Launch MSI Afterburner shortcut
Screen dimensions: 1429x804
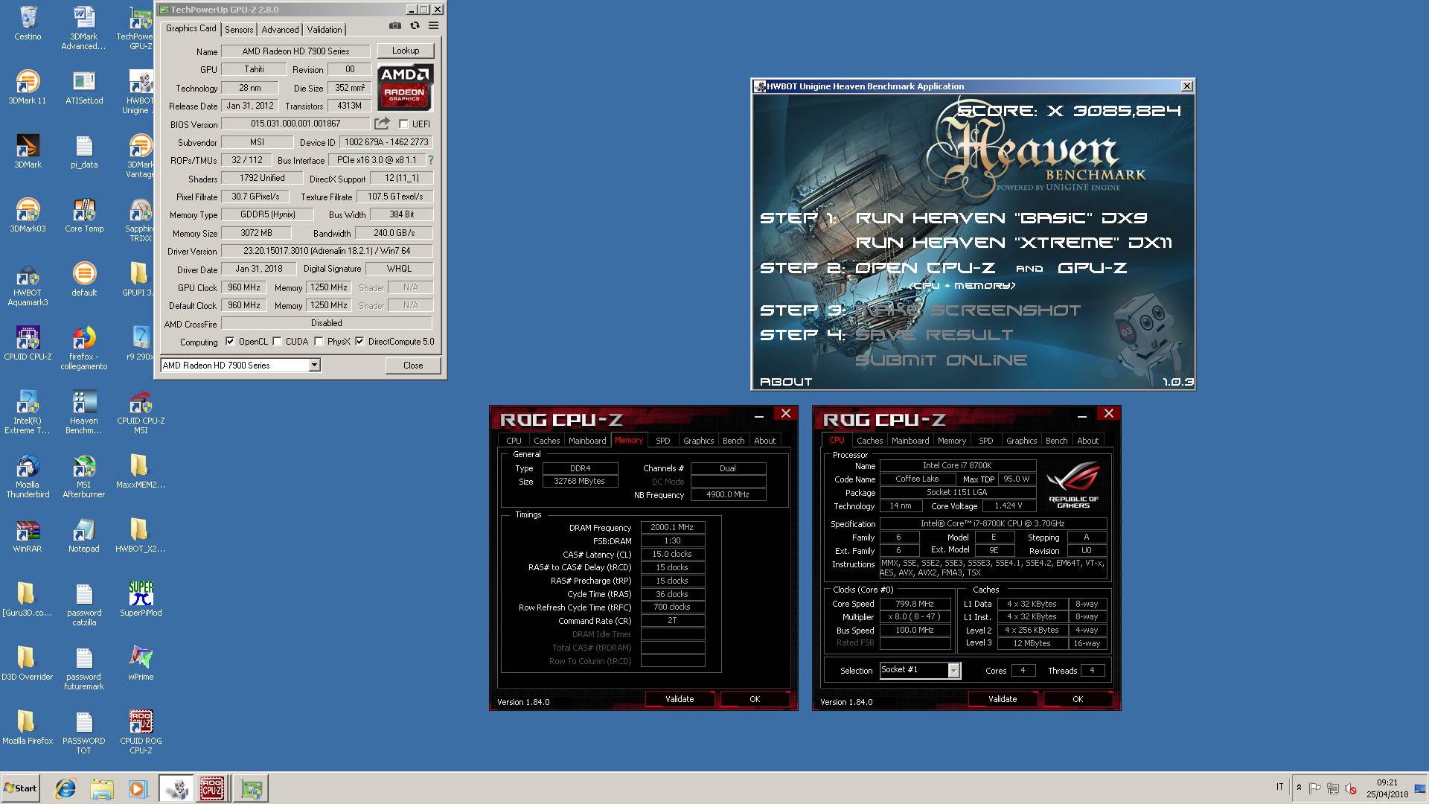[x=84, y=476]
